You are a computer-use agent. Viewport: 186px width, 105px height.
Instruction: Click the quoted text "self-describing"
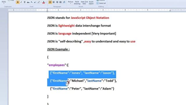click(70, 41)
